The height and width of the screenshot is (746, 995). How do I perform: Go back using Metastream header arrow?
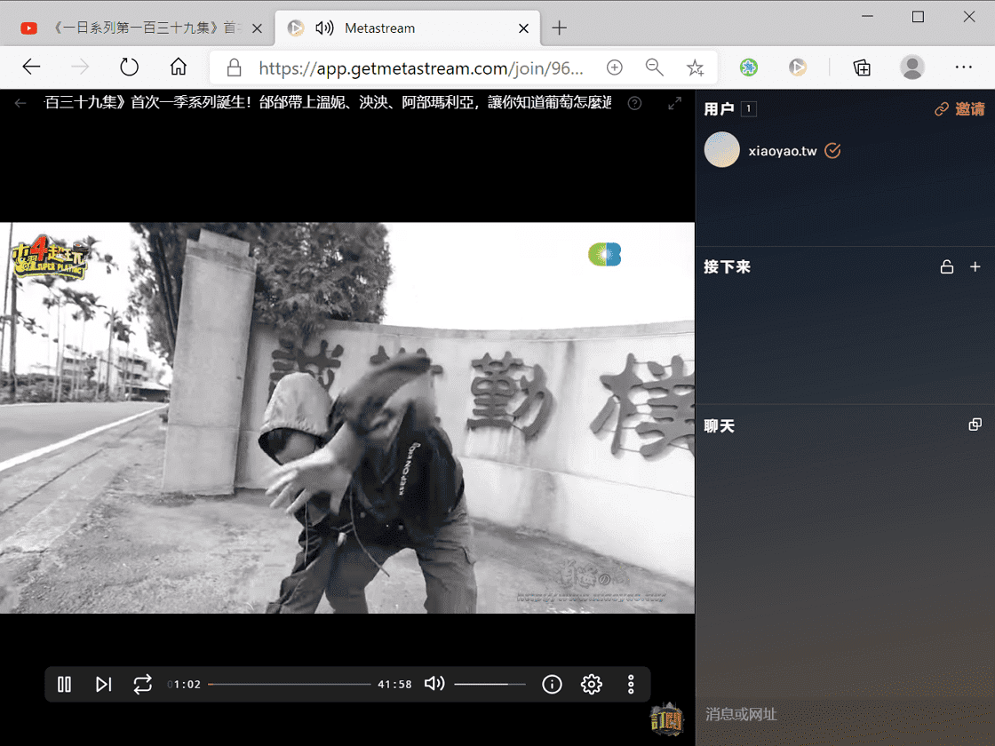tap(20, 103)
